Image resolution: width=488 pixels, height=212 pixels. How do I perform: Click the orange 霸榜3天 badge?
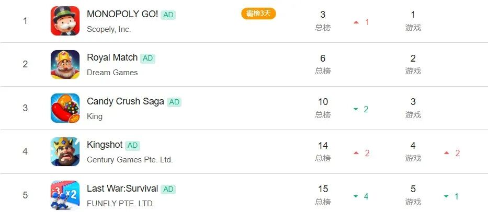click(x=258, y=14)
